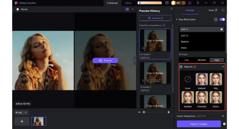Collapse the Beautify section chevron
Image resolution: width=239 pixels, height=129 pixels.
coord(223,67)
